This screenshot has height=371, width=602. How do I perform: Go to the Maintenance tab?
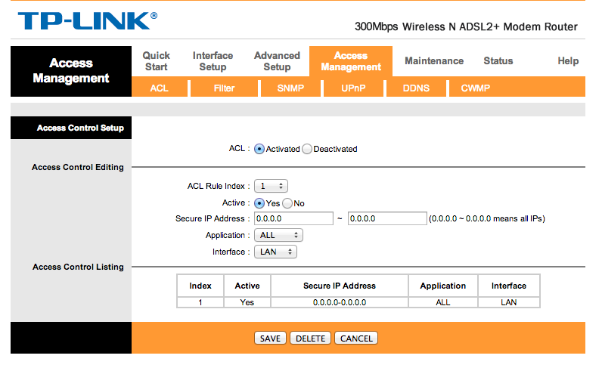[x=434, y=61]
